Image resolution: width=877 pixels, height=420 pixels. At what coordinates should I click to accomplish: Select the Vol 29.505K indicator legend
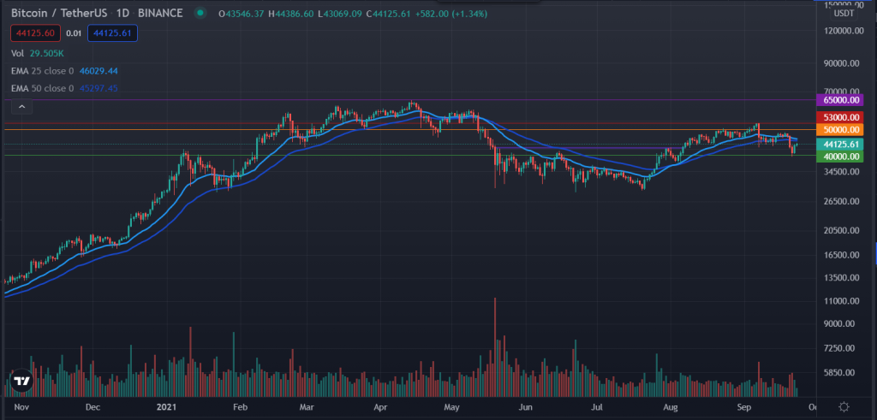click(x=38, y=53)
